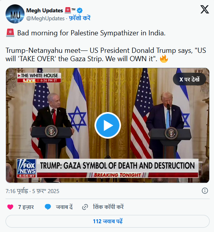Click the '112 जवाब पढ़ें' button

[108, 221]
